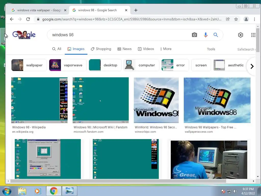Click the vertical scrollbar down arrow
261x196 pixels.
point(258,177)
